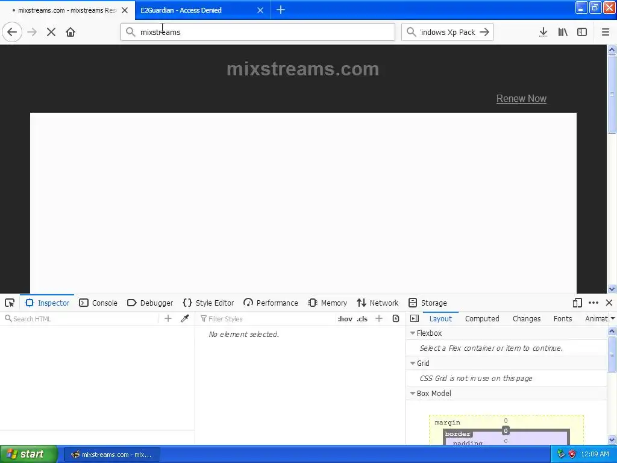Close the developer tools panel
This screenshot has height=463, width=617.
pos(609,303)
